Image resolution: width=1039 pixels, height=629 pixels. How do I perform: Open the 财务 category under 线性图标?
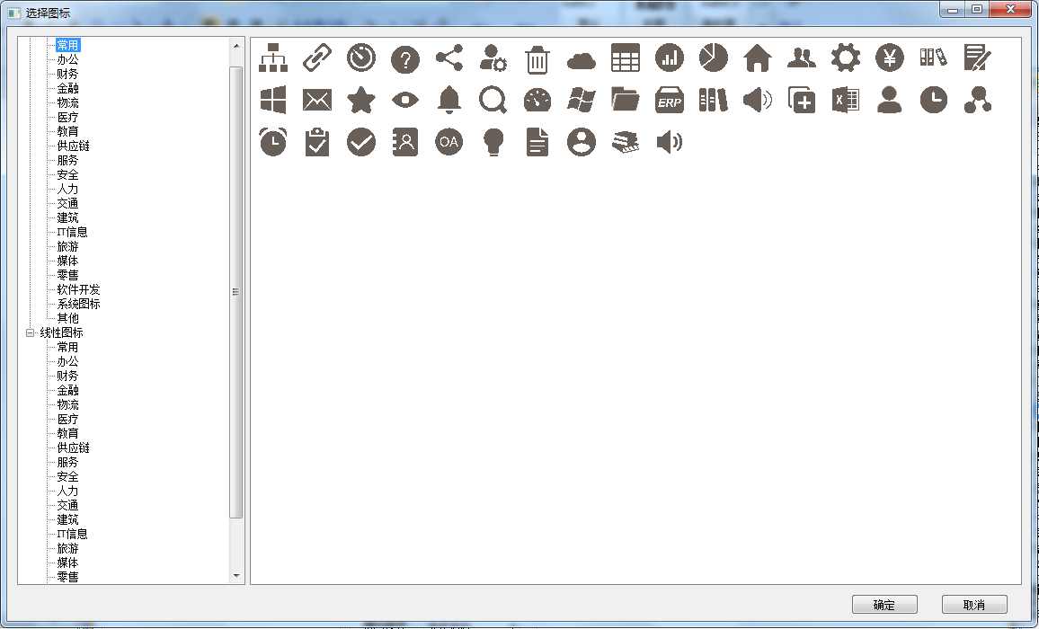(x=67, y=376)
